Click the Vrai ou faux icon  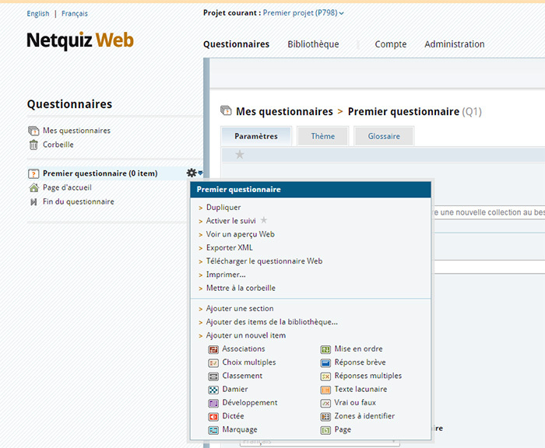325,403
